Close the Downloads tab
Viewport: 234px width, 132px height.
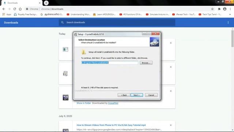(x=40, y=3)
